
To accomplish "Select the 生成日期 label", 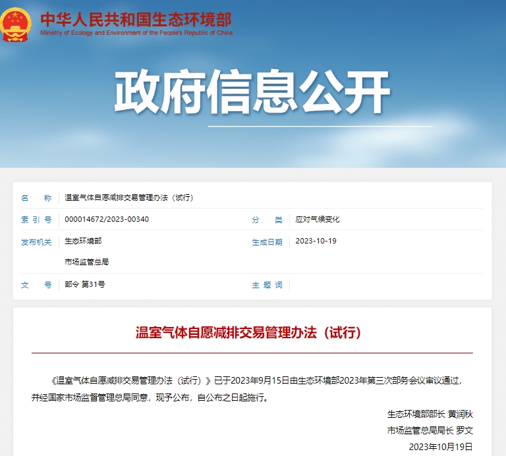I will pos(267,242).
